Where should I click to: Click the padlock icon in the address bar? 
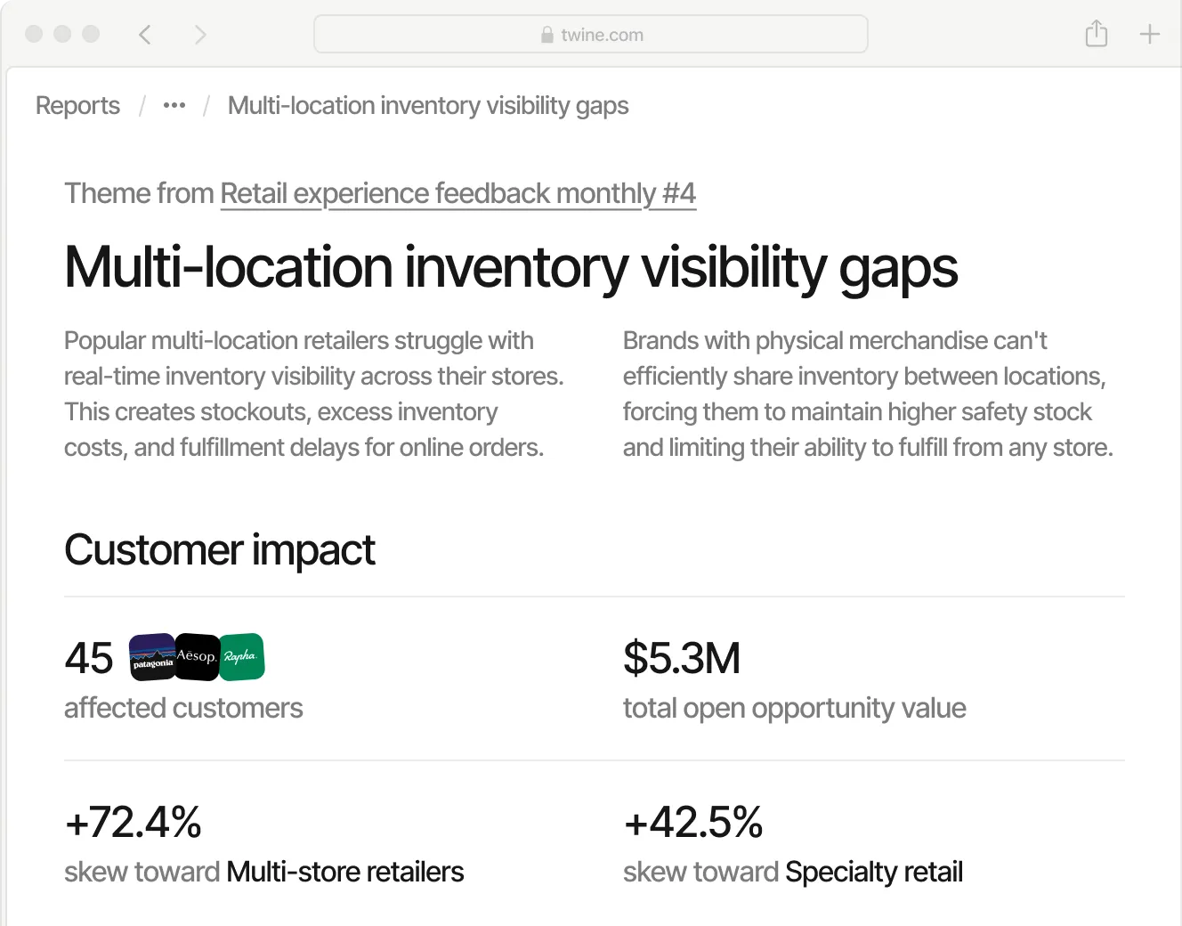point(546,34)
